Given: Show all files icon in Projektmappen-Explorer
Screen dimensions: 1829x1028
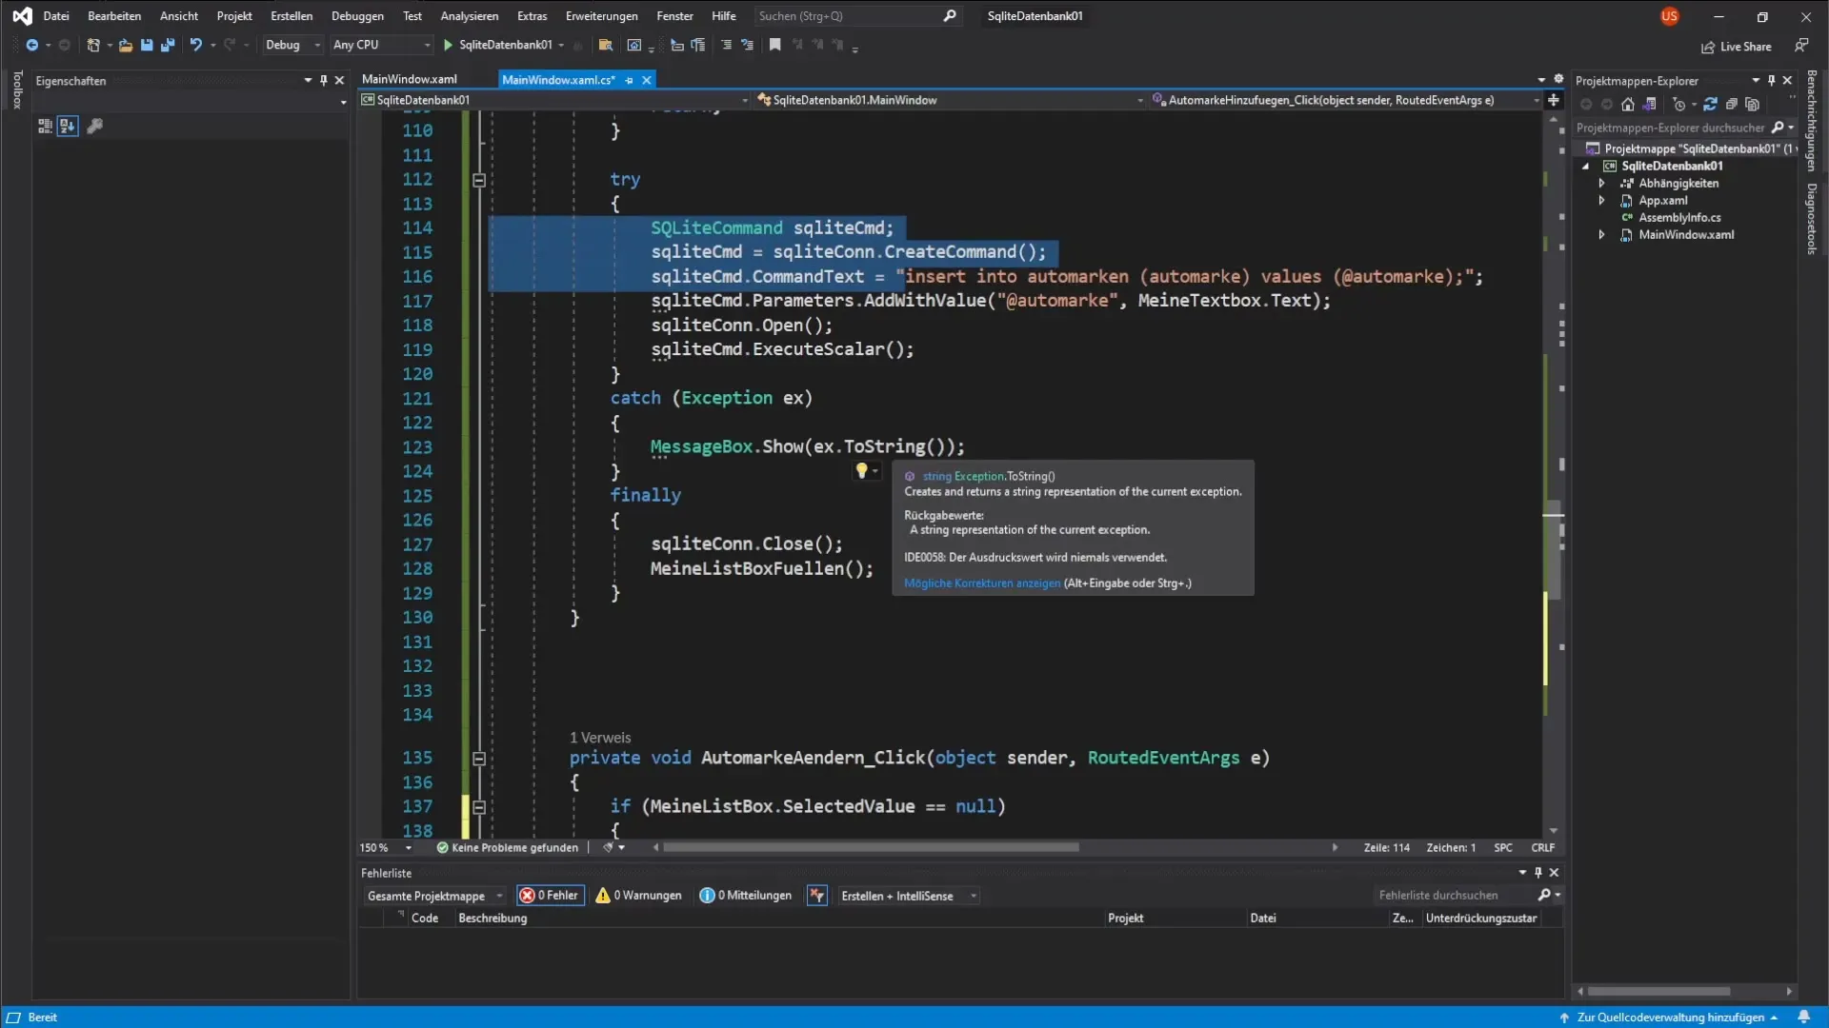Looking at the screenshot, I should 1753,105.
